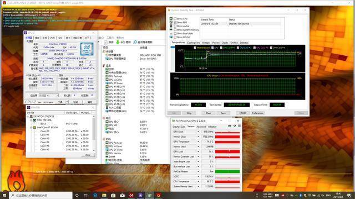Open the VDDC sensor dropdown

tap(199, 176)
